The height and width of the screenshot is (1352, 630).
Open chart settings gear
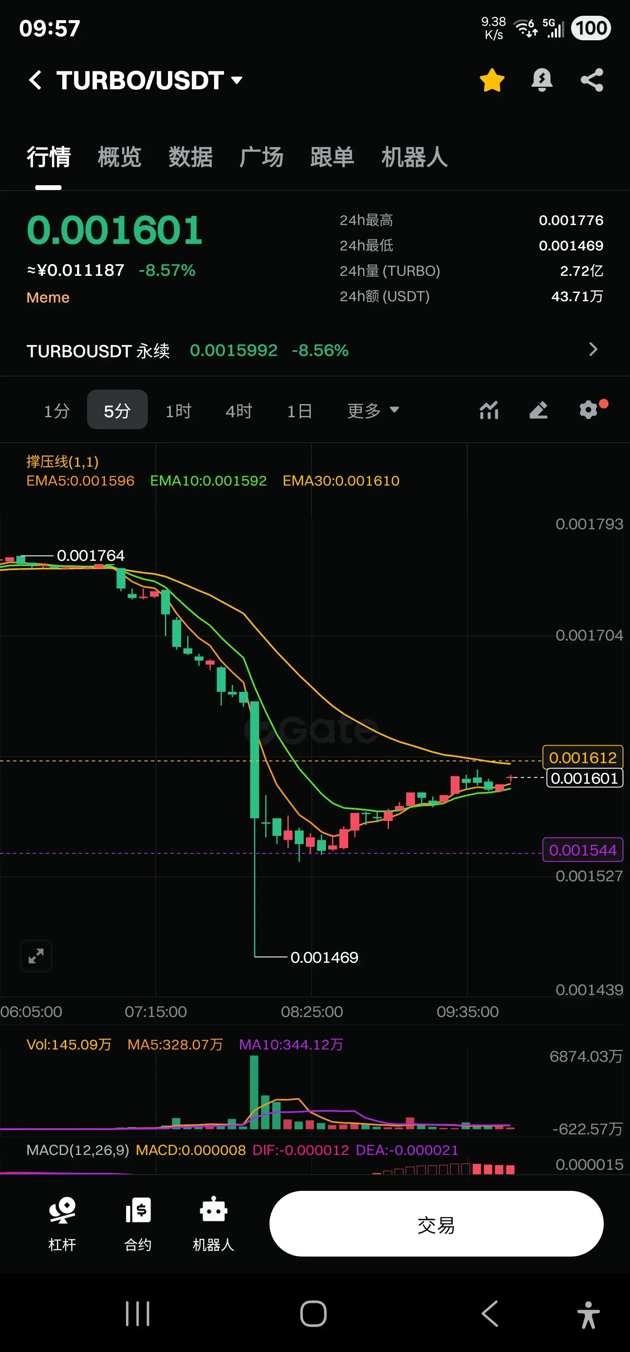(589, 409)
